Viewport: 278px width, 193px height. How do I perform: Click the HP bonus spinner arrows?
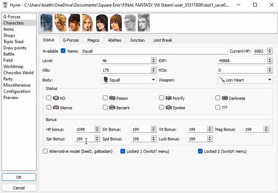click(x=97, y=129)
